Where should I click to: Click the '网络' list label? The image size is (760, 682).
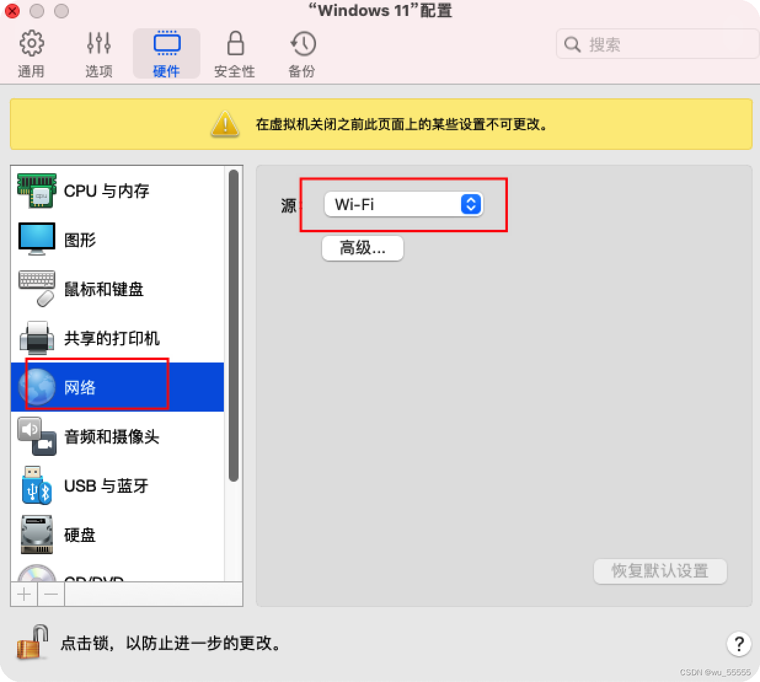80,387
